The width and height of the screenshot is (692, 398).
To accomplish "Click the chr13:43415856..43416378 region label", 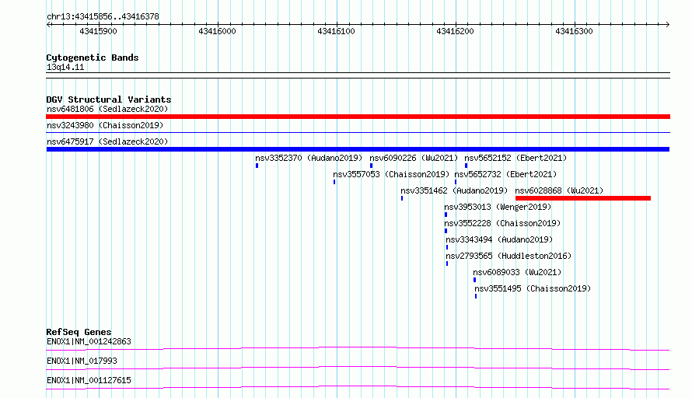I will coord(103,17).
